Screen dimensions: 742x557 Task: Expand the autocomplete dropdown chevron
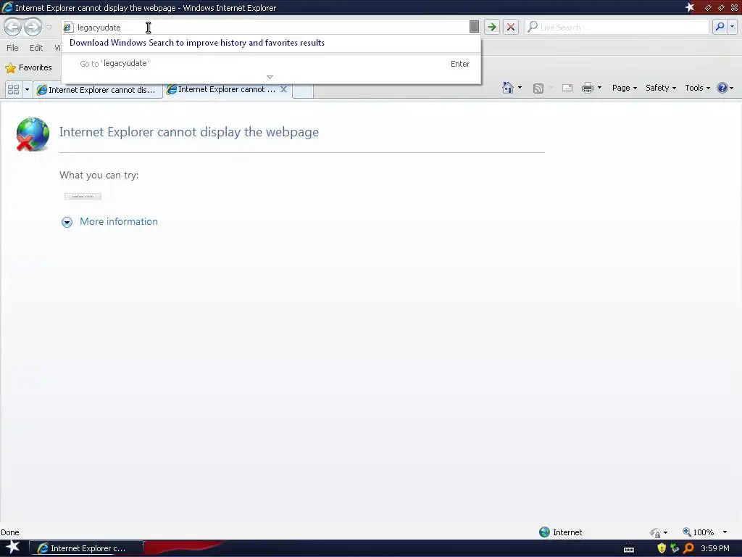point(270,77)
